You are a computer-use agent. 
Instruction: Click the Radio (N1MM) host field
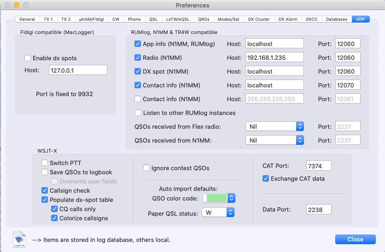(x=274, y=57)
